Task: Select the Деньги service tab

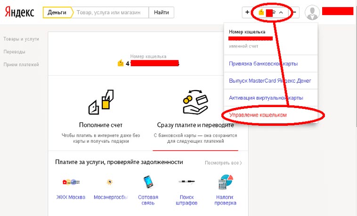Action: click(58, 12)
